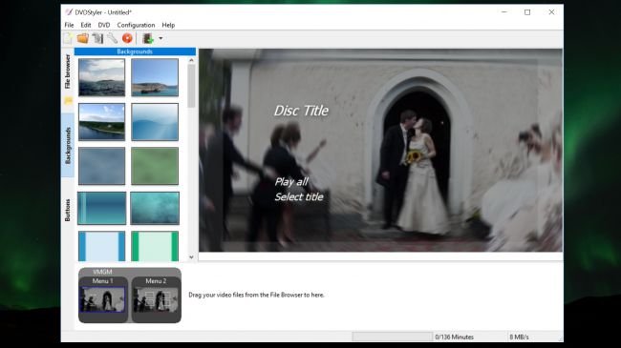Choose the mint green bordered background
The width and height of the screenshot is (621, 348).
tap(155, 246)
